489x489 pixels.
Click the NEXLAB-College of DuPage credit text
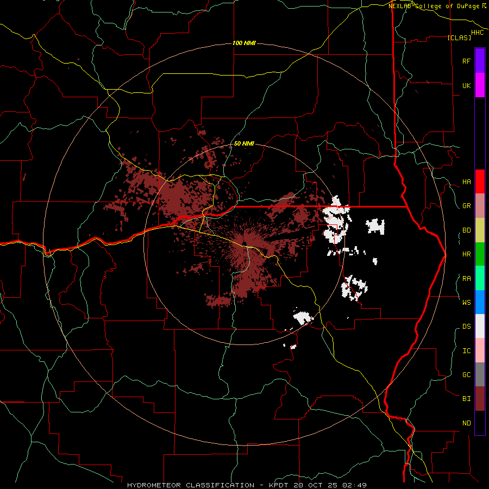point(434,6)
